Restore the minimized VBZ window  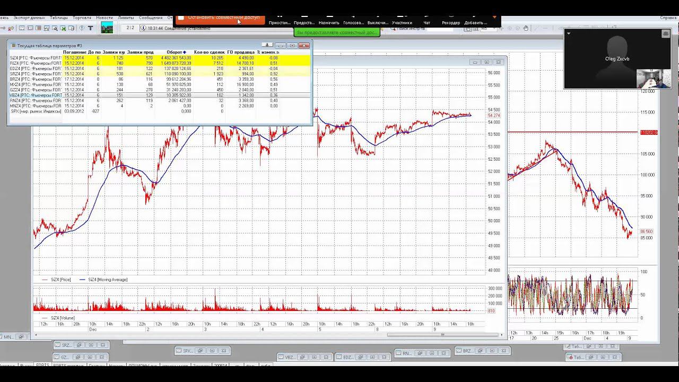point(303,357)
